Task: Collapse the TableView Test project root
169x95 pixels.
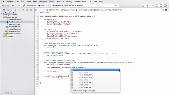Action: pos(2,14)
